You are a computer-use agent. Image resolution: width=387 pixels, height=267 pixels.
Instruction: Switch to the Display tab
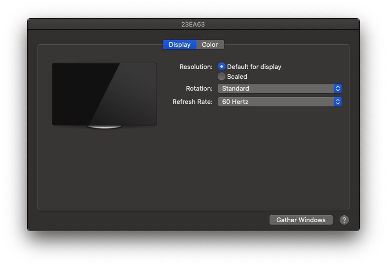(x=180, y=44)
